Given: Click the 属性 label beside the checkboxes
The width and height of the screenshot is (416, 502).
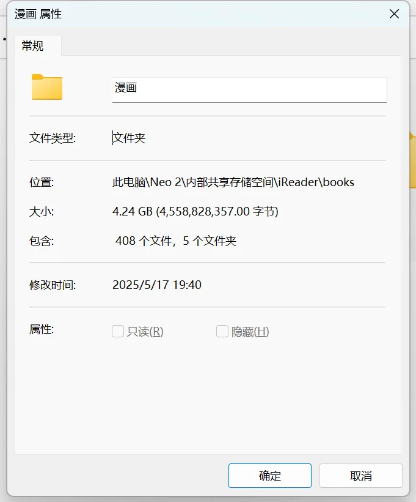Looking at the screenshot, I should tap(42, 329).
